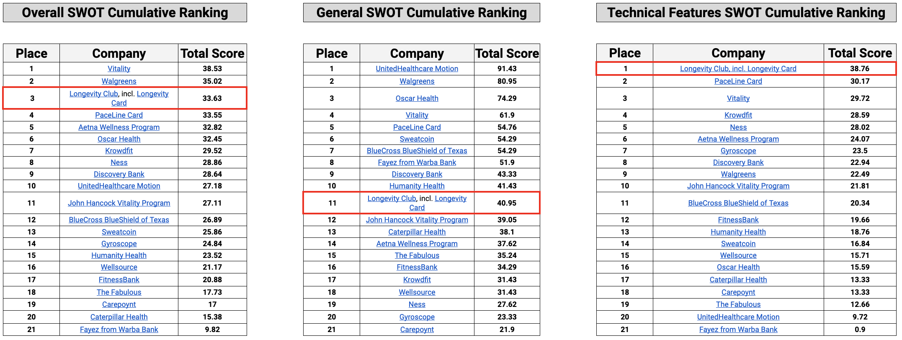Open Fayez from Warba Bank in General table
The width and height of the screenshot is (902, 340).
tap(417, 162)
